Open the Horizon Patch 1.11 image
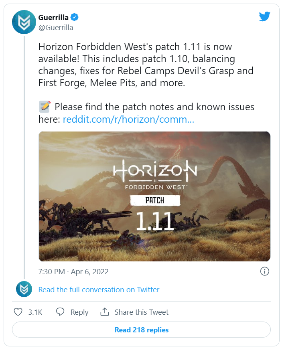This screenshot has width=284, height=348. [x=154, y=196]
